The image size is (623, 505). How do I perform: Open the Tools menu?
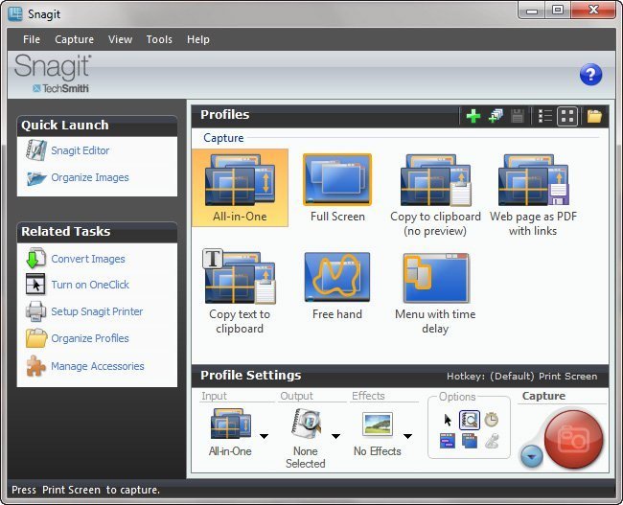click(x=159, y=39)
